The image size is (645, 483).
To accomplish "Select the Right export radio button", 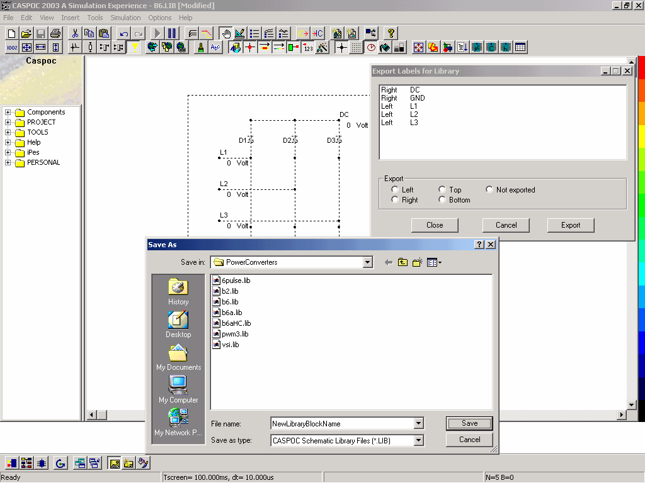I will [x=395, y=199].
